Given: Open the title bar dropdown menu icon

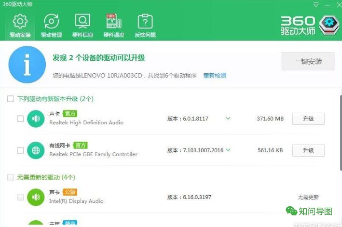Looking at the screenshot, I should [x=316, y=5].
